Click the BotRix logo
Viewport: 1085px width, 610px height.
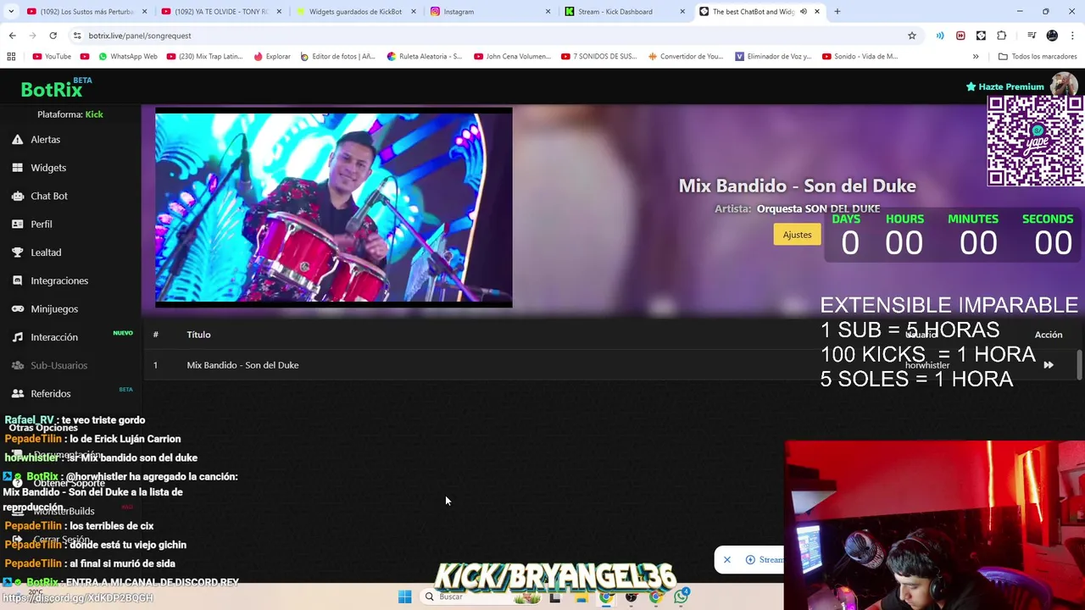tap(52, 90)
